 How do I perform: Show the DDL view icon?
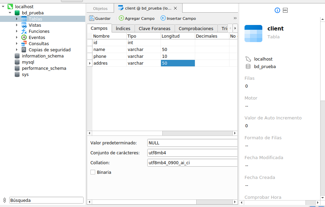pyautogui.click(x=285, y=10)
